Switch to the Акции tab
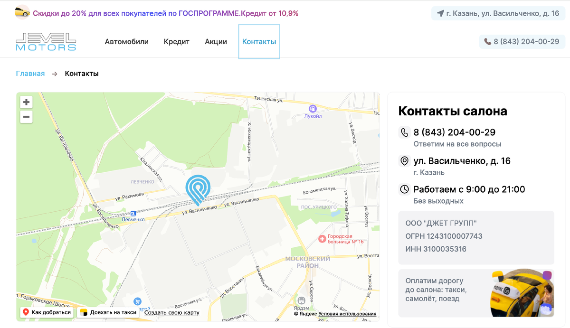Viewport: 570px width, 328px height. (x=216, y=42)
